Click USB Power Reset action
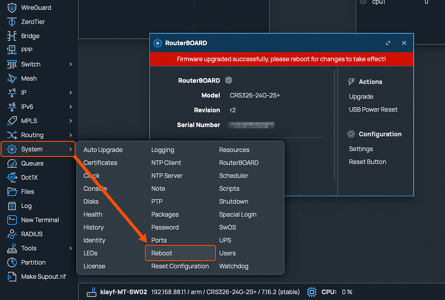This screenshot has height=300, width=445. (x=373, y=110)
